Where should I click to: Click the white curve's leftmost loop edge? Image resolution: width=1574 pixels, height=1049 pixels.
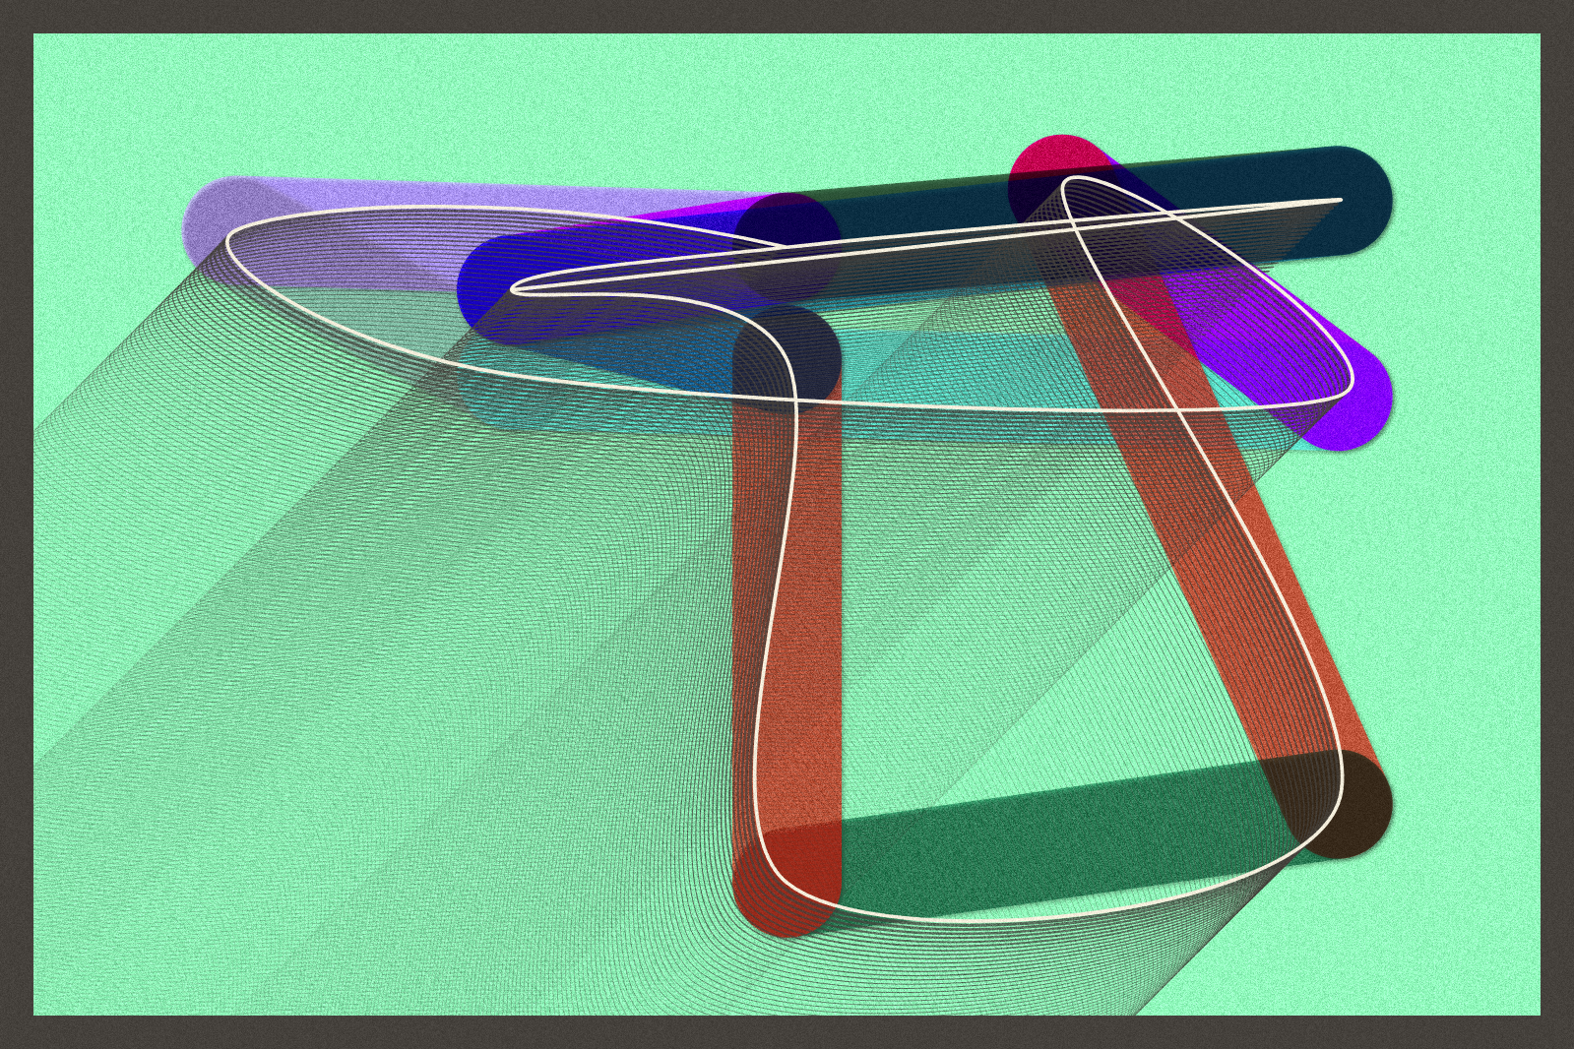pos(227,241)
